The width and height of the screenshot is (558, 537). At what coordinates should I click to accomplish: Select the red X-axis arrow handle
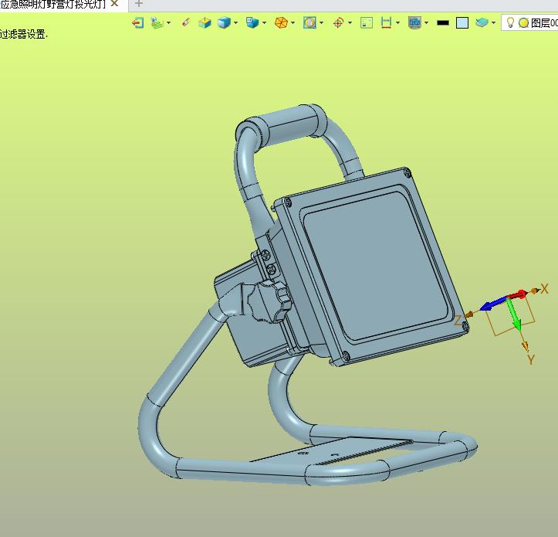pyautogui.click(x=519, y=294)
